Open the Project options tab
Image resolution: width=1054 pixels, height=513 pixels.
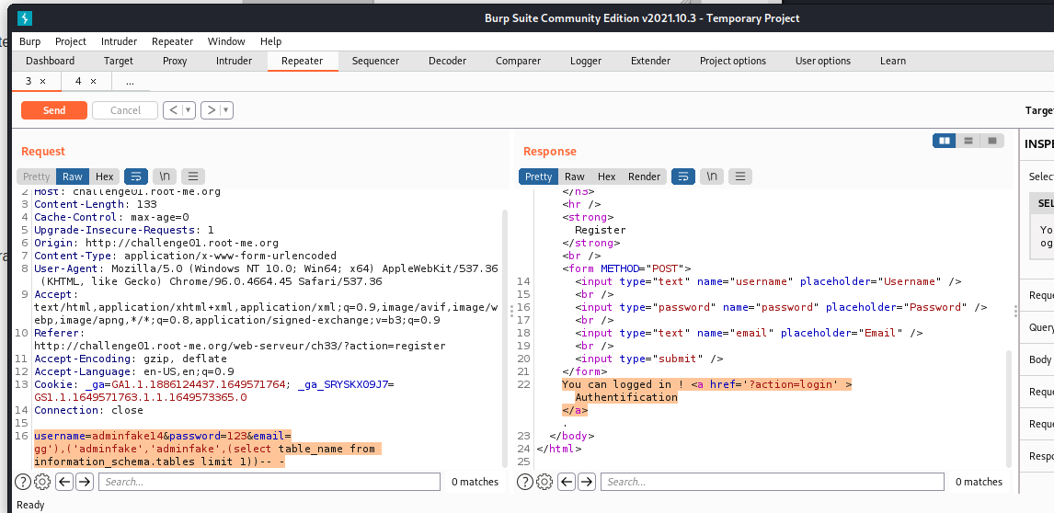click(733, 61)
